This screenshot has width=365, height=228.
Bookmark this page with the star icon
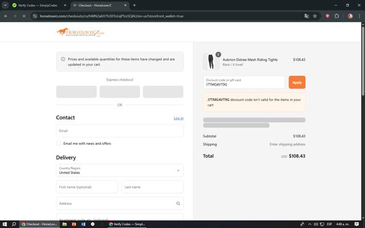pyautogui.click(x=315, y=16)
